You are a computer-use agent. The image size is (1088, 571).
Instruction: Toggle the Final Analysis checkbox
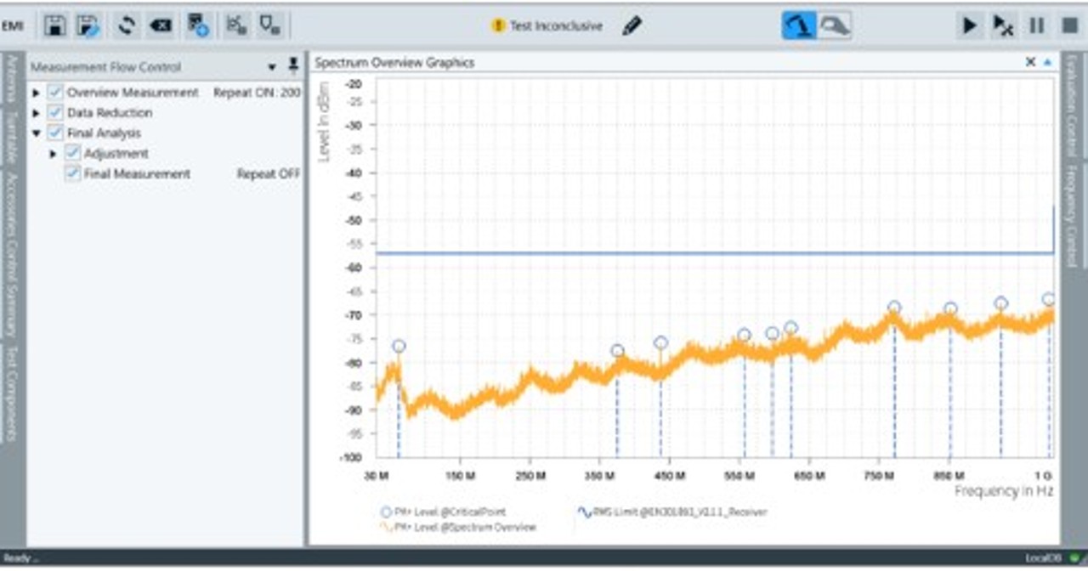tap(55, 133)
